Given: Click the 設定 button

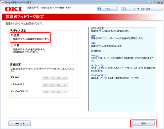Looking at the screenshot, I should pyautogui.click(x=143, y=123).
